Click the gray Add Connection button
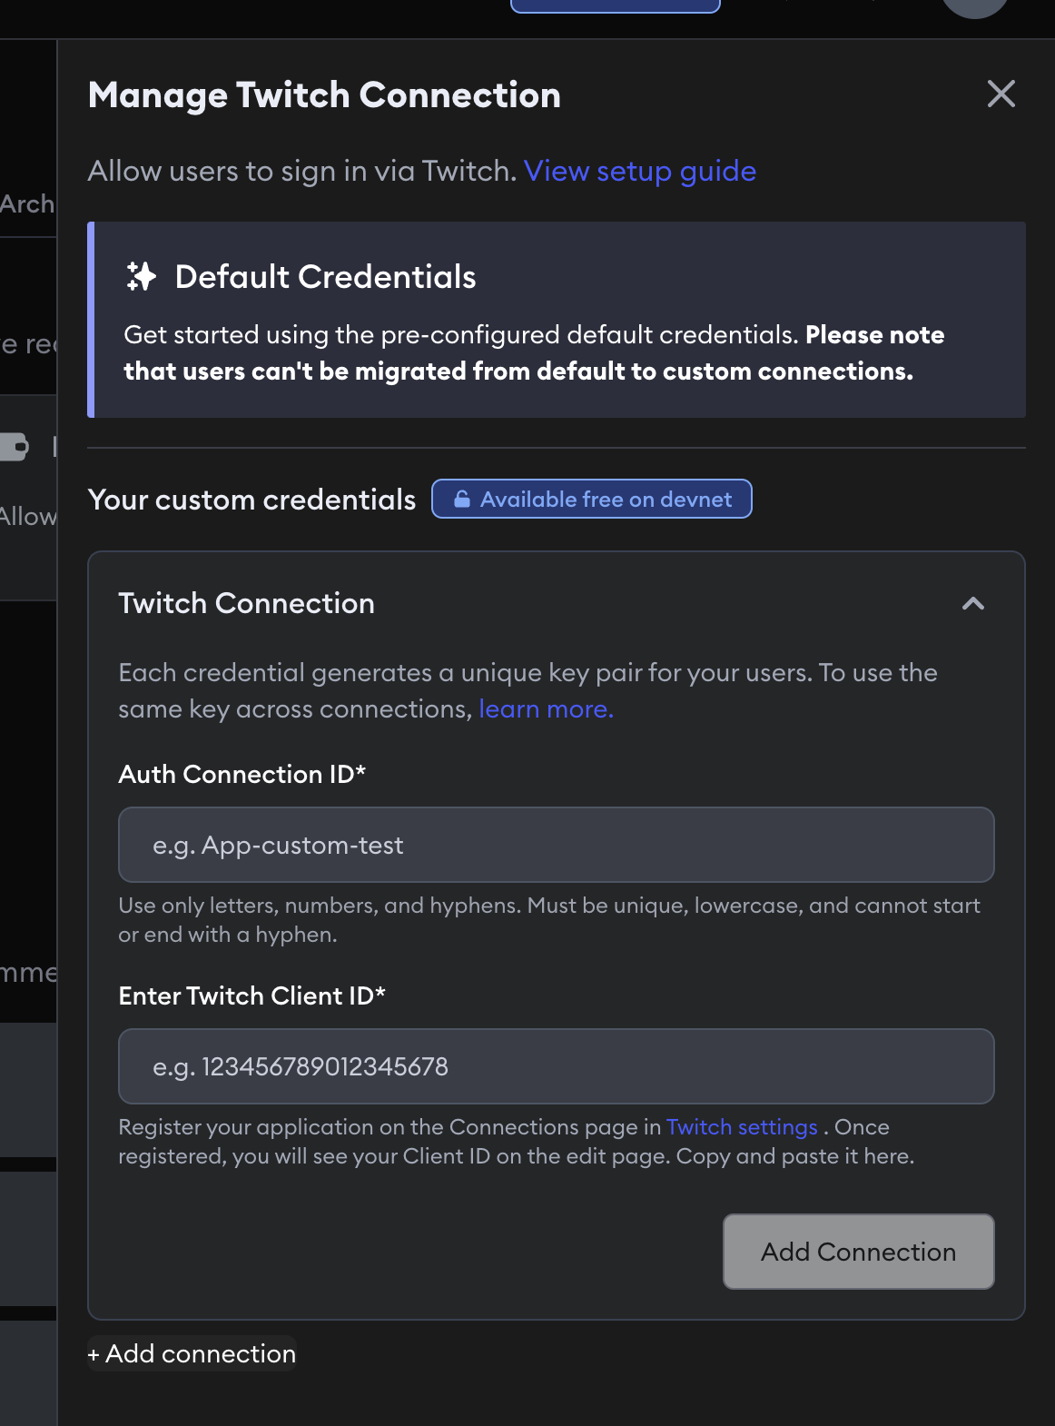 pyautogui.click(x=858, y=1252)
